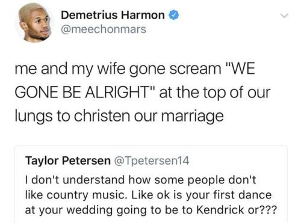Open Taylor Petersen's name in quoted tweet

pos(68,160)
